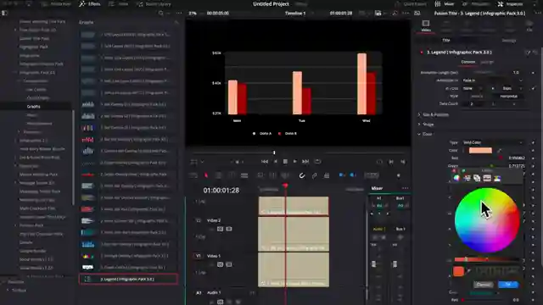Viewport: 543px width, 305px height.
Task: Open the Type Solid Color dropdown
Action: pos(492,142)
